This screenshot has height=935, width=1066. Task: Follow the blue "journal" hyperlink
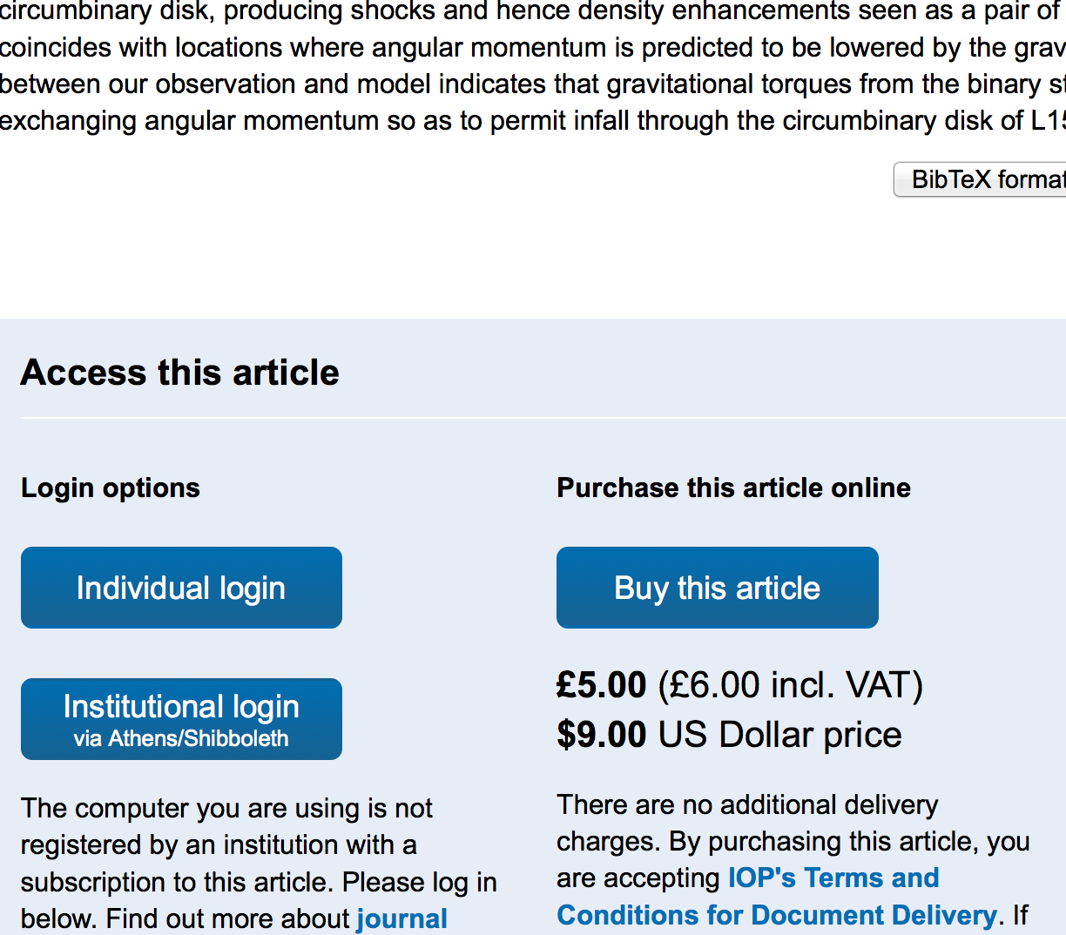(x=401, y=918)
